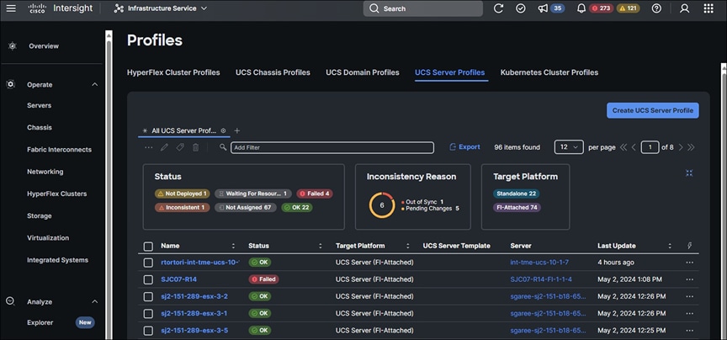
Task: Open Servers in the sidebar
Action: tap(40, 105)
